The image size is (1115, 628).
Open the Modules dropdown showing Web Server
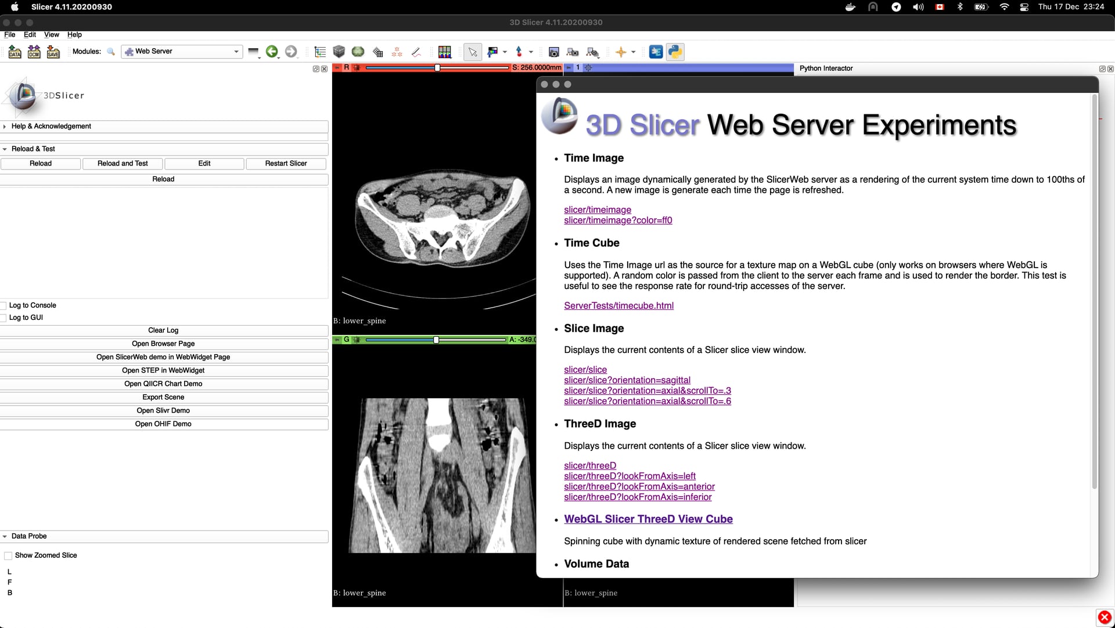pos(181,51)
